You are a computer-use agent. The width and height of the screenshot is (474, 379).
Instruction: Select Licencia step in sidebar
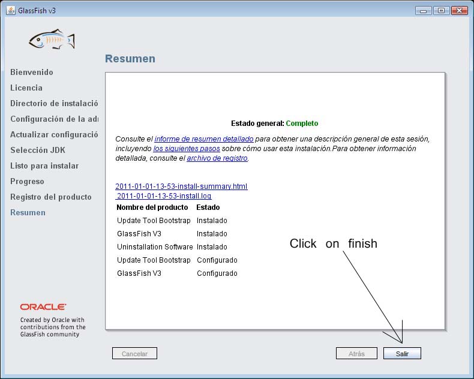pos(26,88)
